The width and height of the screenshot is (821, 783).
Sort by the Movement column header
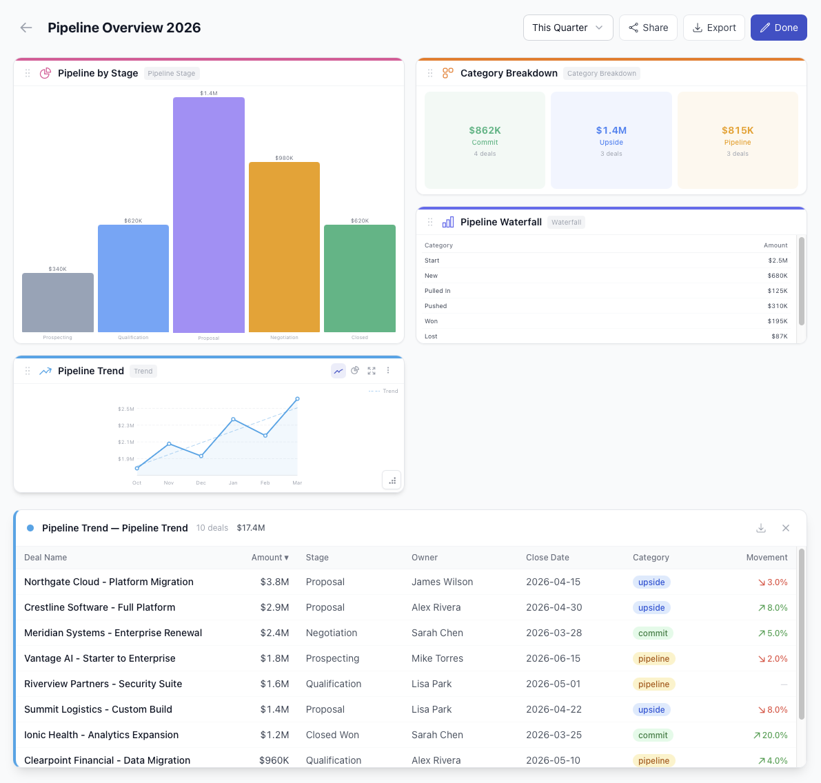767,558
